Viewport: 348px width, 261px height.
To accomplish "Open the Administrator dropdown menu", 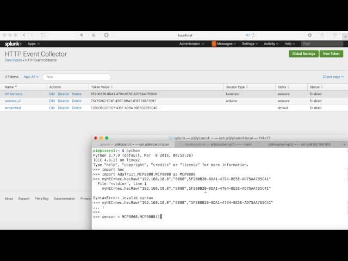I will 191,43.
